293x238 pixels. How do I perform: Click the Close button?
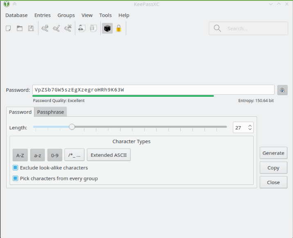point(273,182)
